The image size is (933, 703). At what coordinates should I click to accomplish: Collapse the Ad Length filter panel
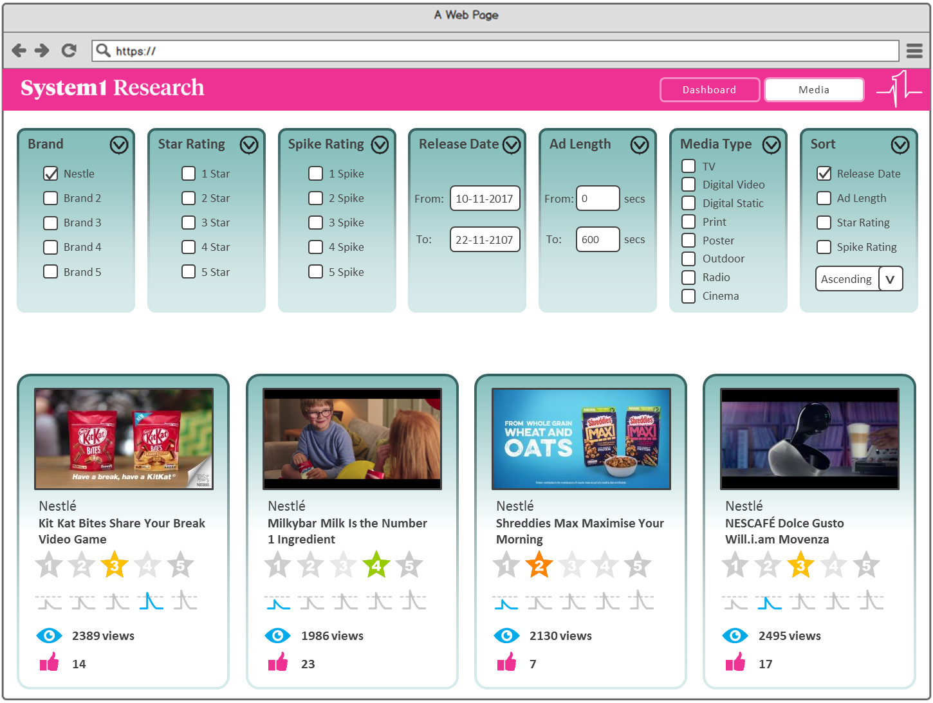click(640, 145)
